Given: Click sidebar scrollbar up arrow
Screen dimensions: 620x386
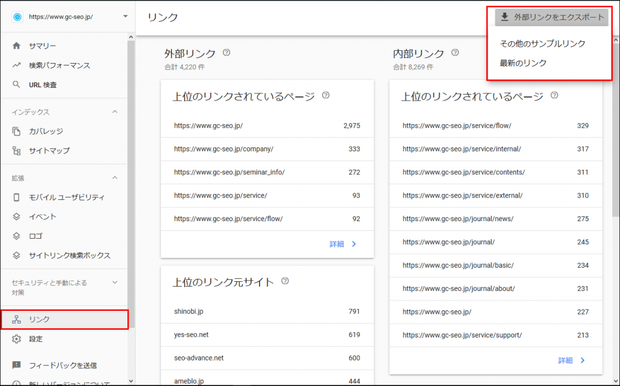Looking at the screenshot, I should point(131,37).
